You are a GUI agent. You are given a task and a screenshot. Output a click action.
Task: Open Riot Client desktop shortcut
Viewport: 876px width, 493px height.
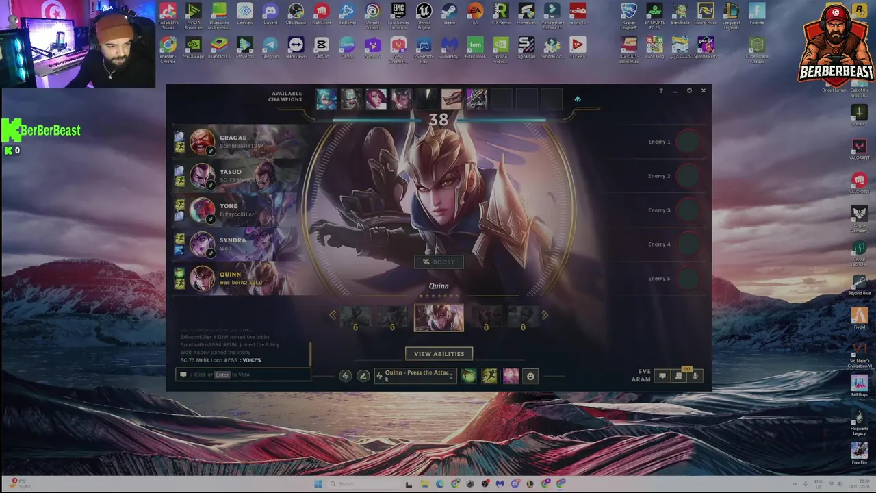point(321,14)
